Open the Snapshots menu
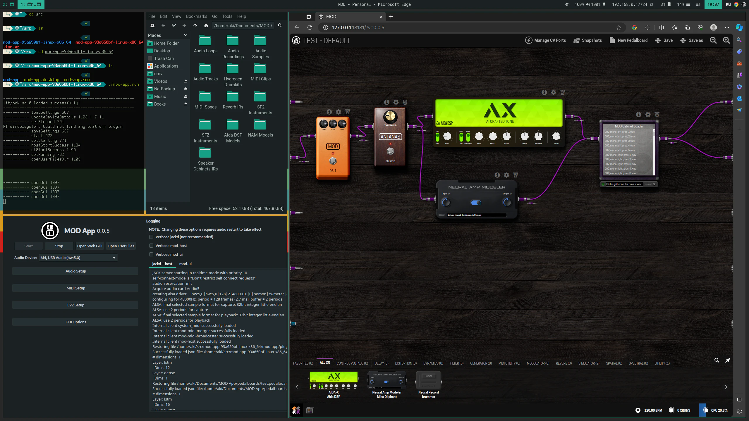749x421 pixels. tap(588, 40)
